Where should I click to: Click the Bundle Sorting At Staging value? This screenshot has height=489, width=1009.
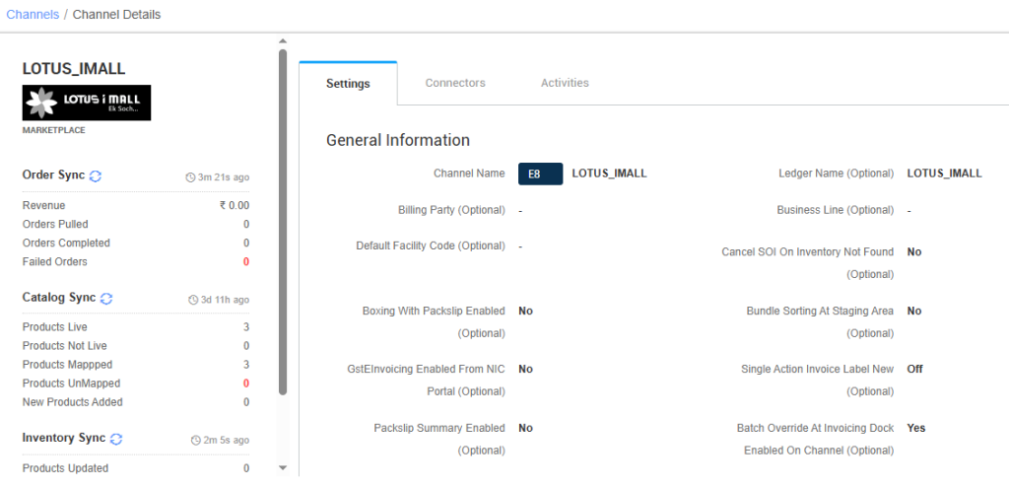click(914, 312)
